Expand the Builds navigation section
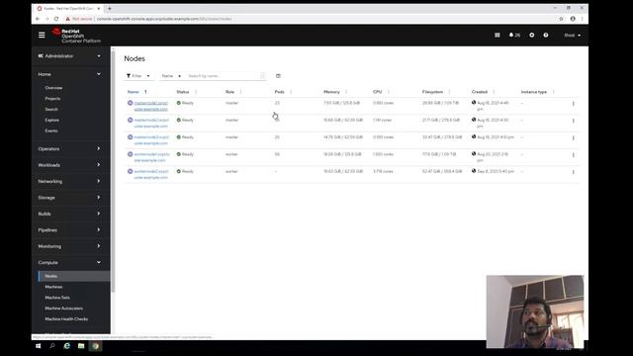 pos(69,214)
